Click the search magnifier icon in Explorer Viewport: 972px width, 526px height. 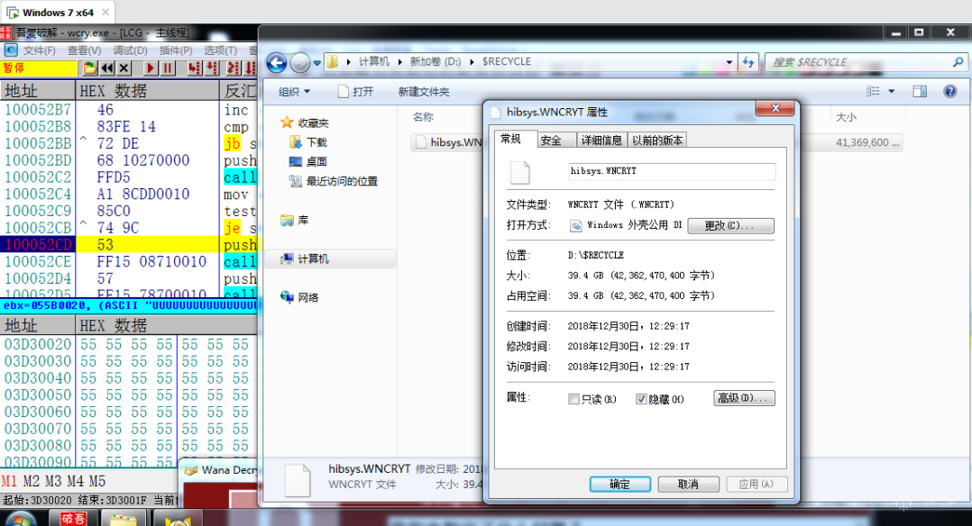click(958, 62)
